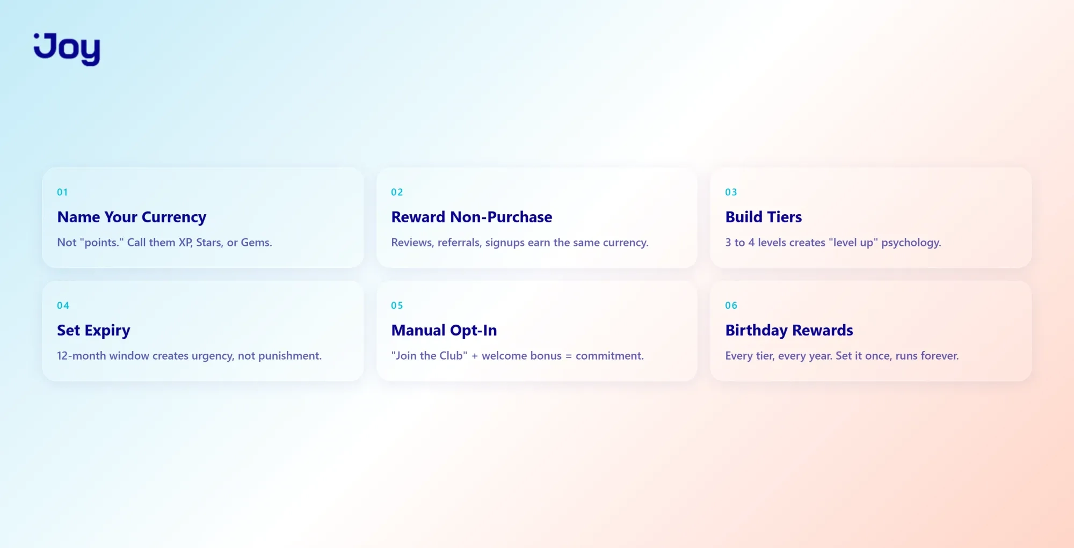This screenshot has height=548, width=1074.
Task: Click the Birthday Rewards card title
Action: (789, 330)
